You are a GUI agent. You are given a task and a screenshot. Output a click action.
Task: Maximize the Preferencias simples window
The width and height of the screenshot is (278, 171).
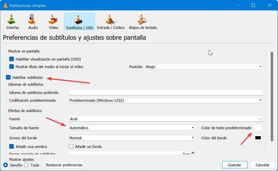click(253, 5)
